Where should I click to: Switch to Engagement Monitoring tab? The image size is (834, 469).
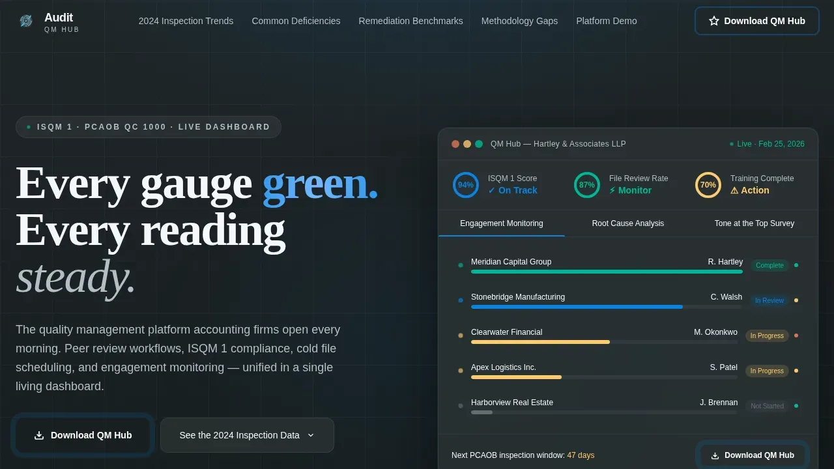point(502,223)
